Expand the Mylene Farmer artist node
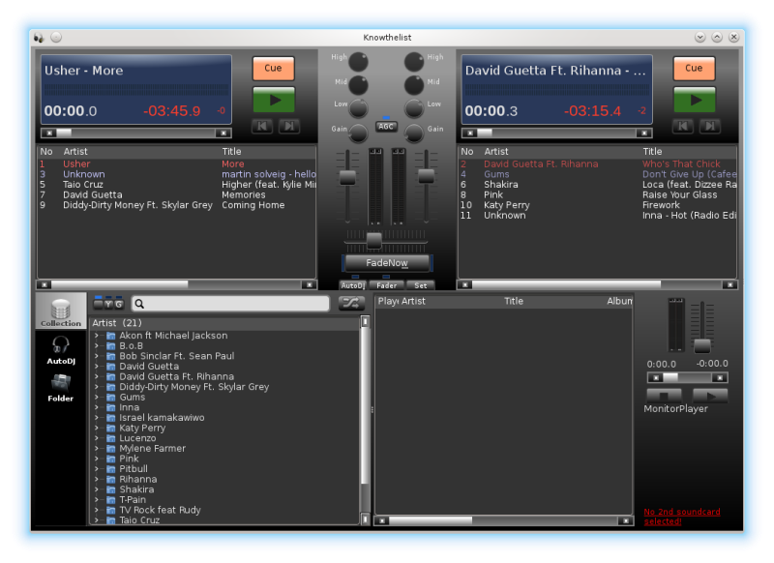The image size is (774, 563). [x=97, y=449]
